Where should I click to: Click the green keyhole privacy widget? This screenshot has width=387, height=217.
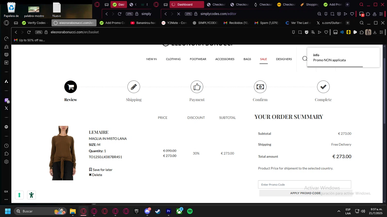[19, 195]
